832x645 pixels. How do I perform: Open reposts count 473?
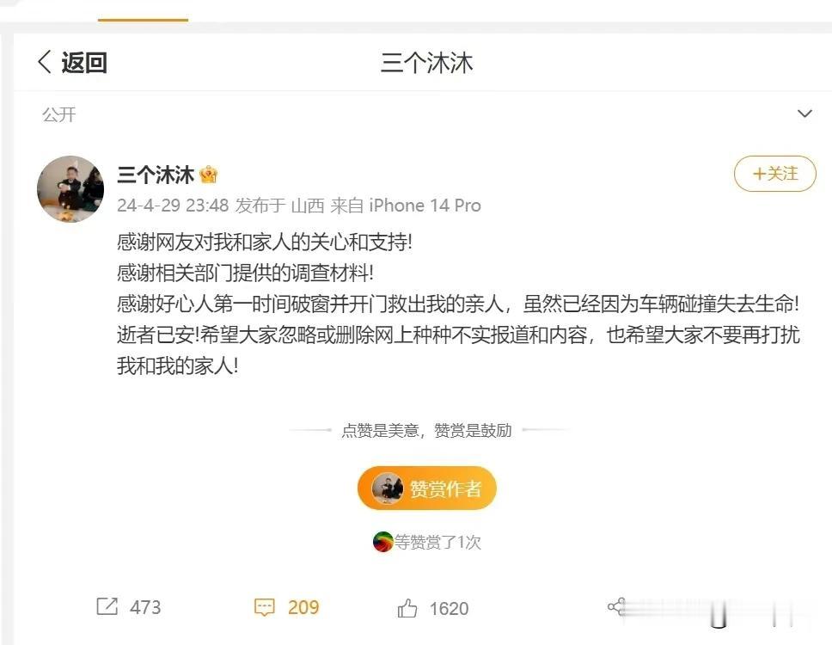point(145,607)
